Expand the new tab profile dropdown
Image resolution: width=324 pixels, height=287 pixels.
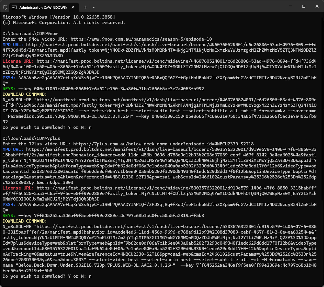tap(94, 7)
